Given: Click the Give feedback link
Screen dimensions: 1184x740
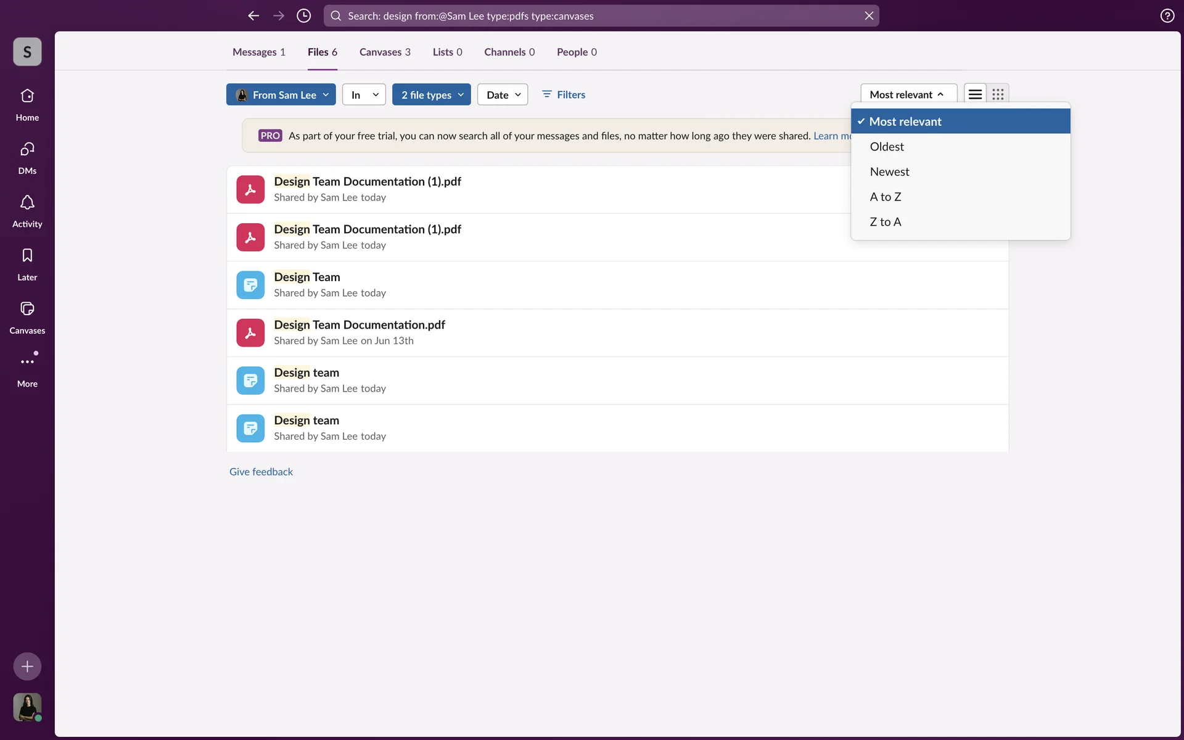Looking at the screenshot, I should point(261,472).
